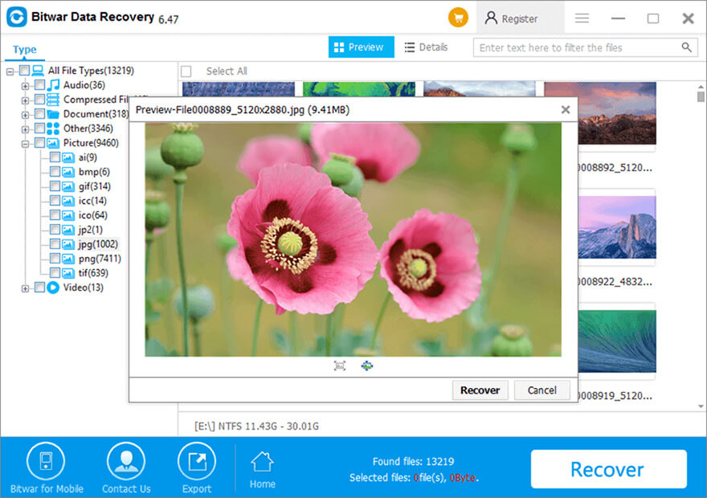This screenshot has width=707, height=498.
Task: Click the ai(9) image icon
Action: (68, 157)
